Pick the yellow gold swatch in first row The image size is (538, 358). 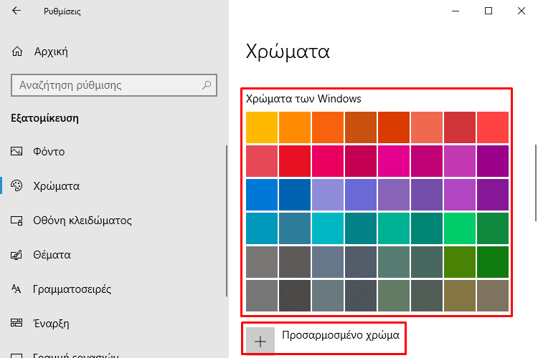262,127
